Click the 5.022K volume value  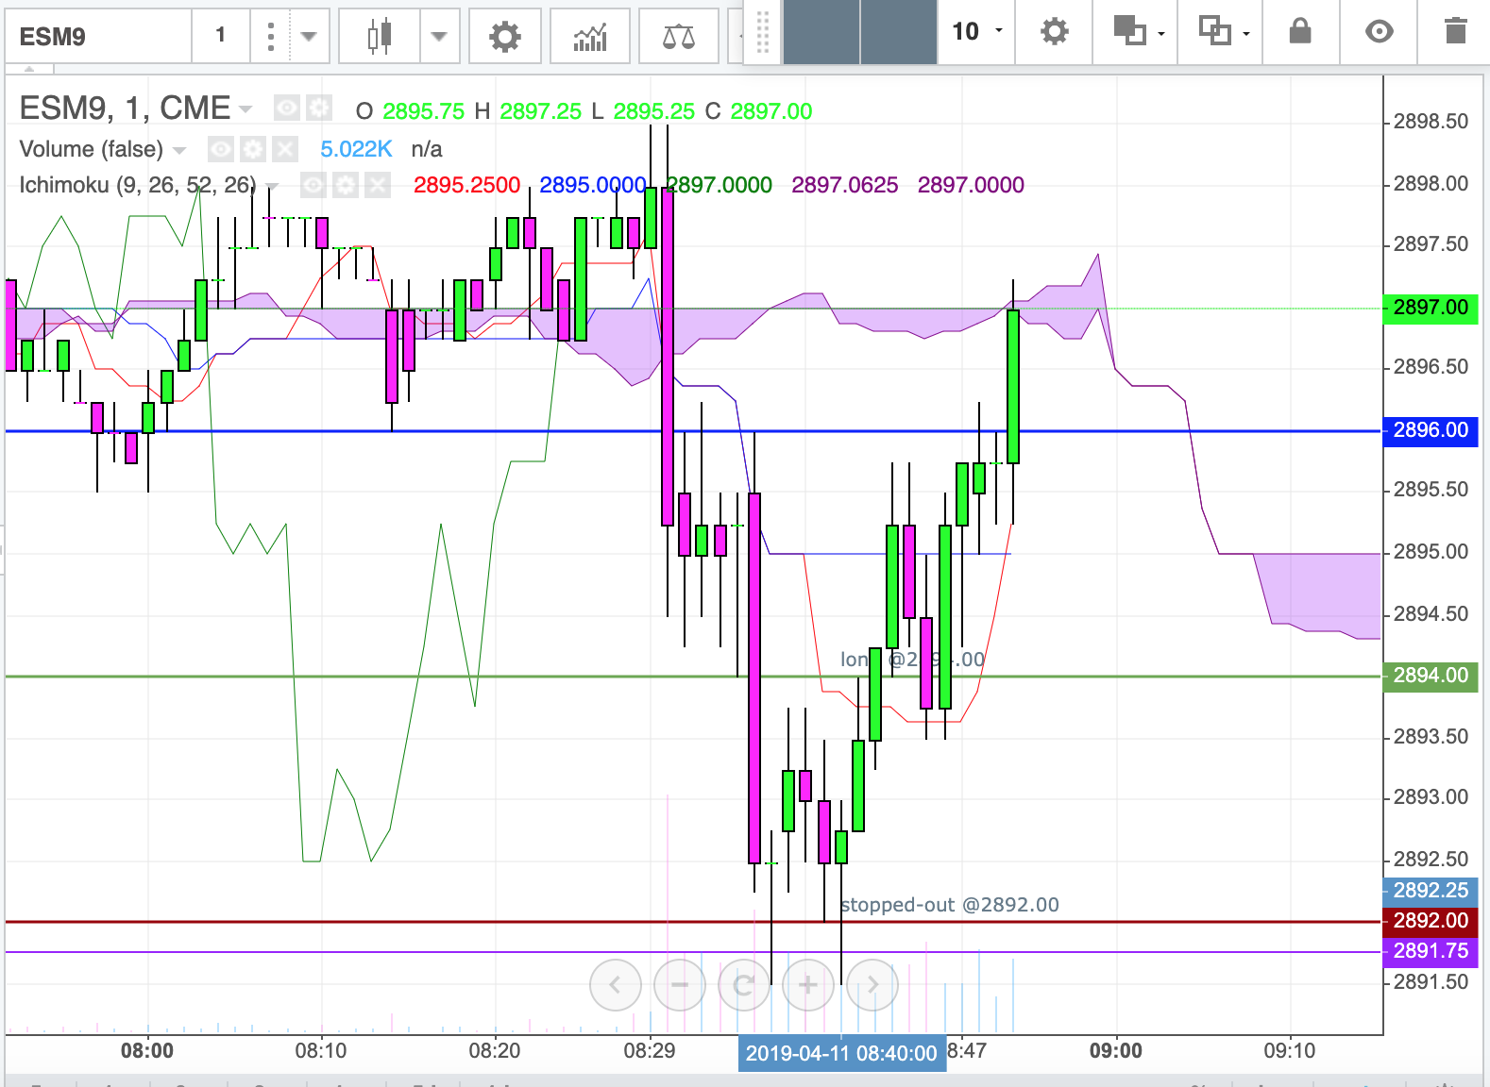point(356,149)
